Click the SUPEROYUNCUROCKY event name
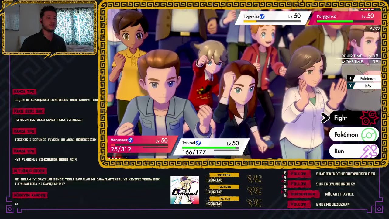The height and width of the screenshot is (219, 389). (336, 184)
